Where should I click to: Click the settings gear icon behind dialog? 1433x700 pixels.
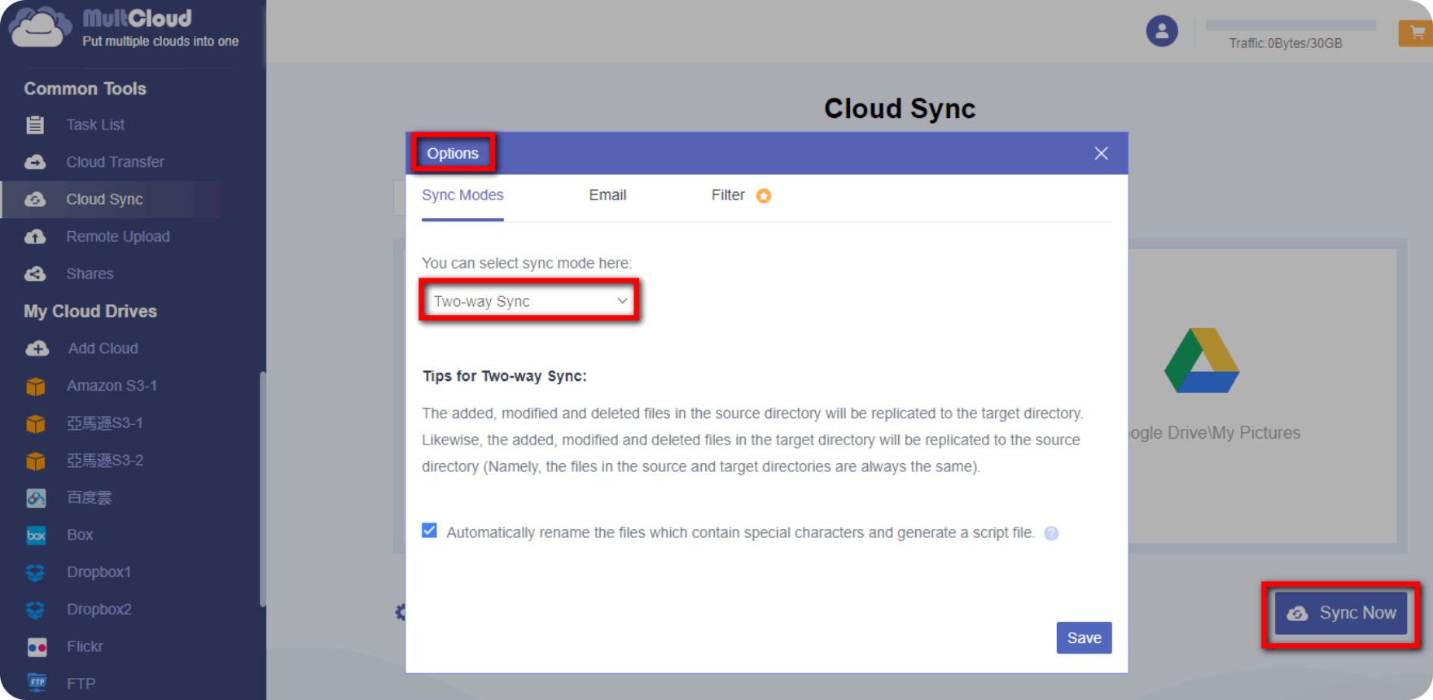(401, 612)
